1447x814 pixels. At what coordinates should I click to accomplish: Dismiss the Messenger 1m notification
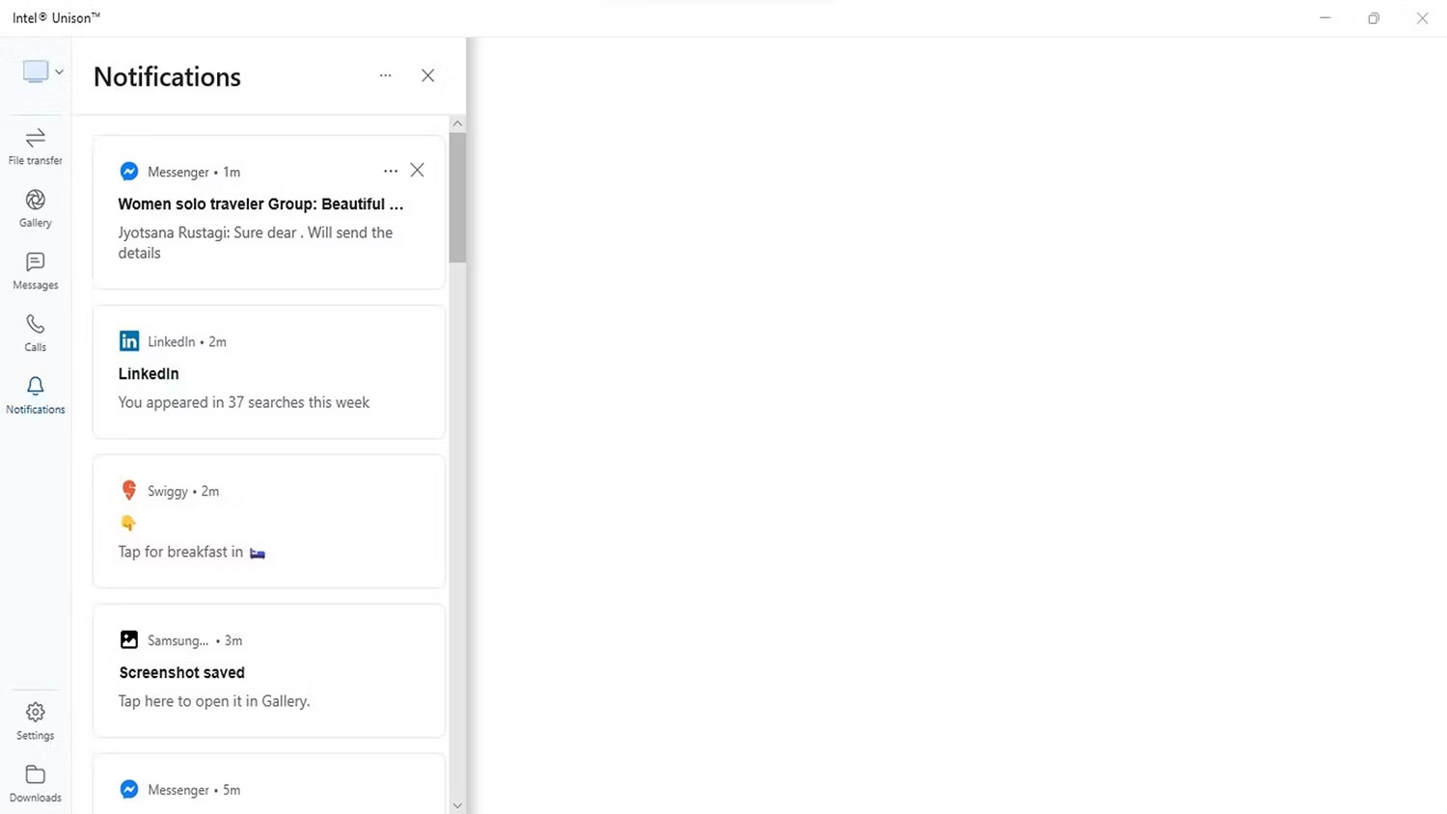pos(418,171)
